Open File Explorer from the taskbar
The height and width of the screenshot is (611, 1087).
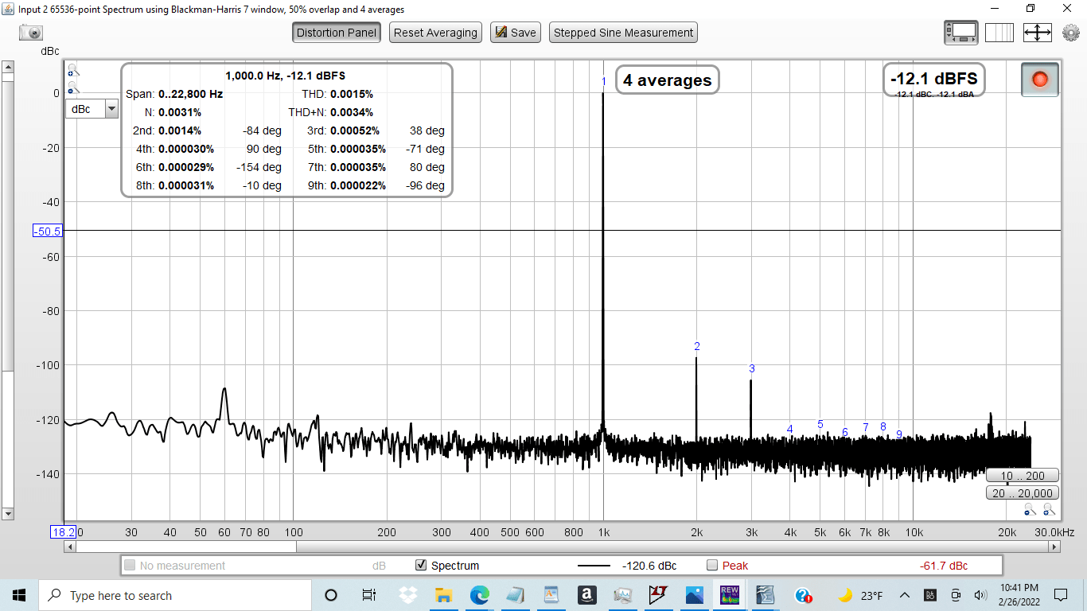(443, 595)
